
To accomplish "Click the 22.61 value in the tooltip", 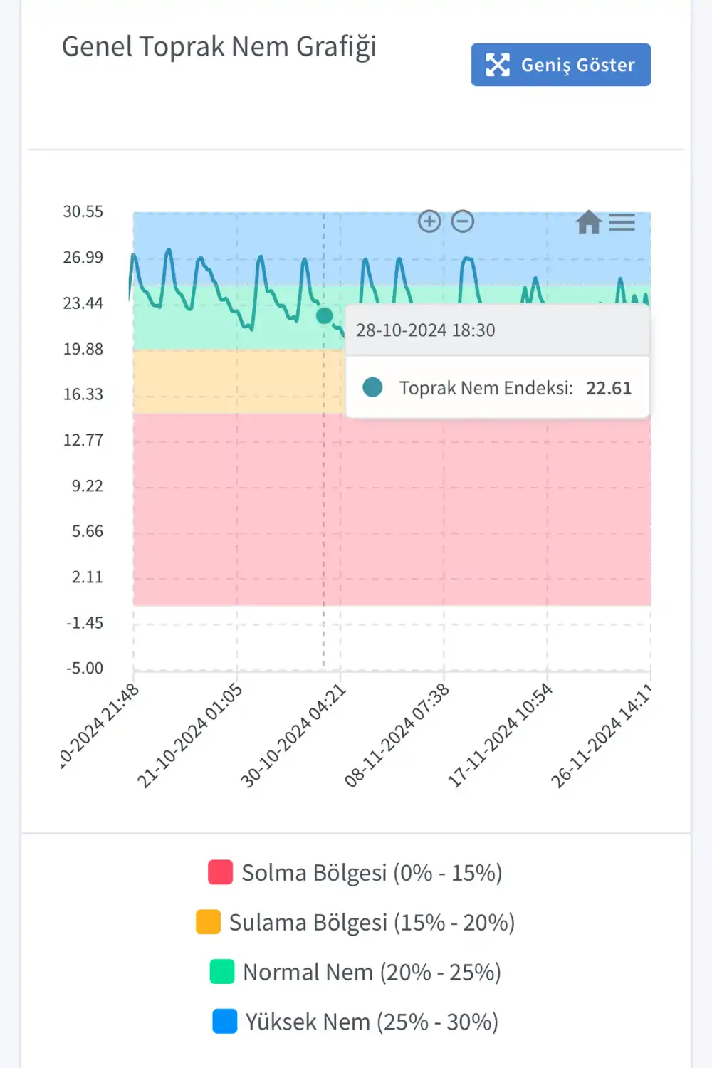I will (x=609, y=388).
